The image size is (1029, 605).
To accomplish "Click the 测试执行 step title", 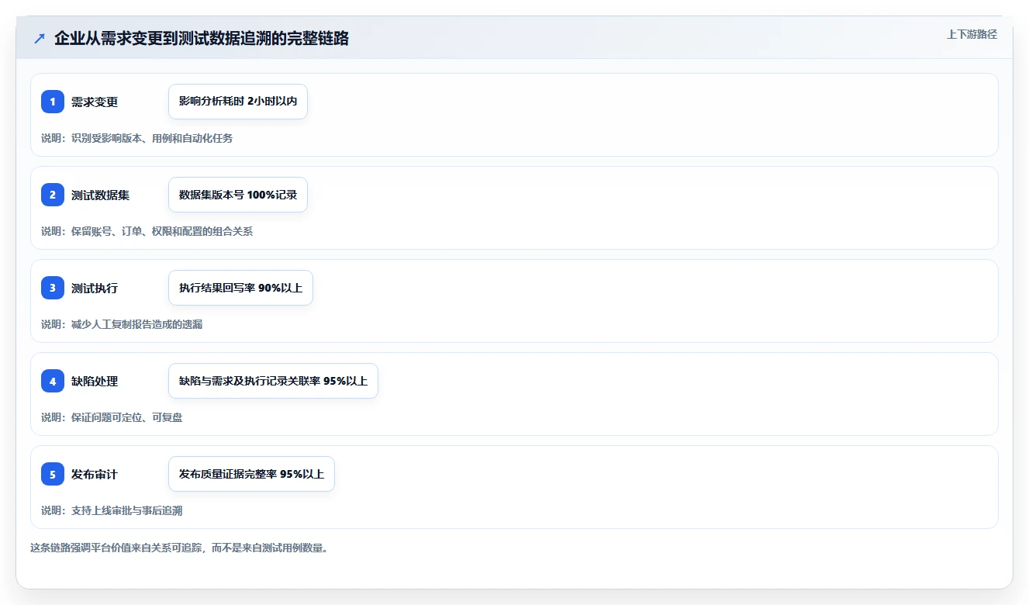I will coord(95,288).
